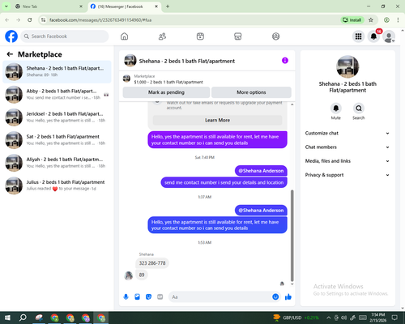This screenshot has width=405, height=324.
Task: Choose a sticker icon
Action: 149,297
